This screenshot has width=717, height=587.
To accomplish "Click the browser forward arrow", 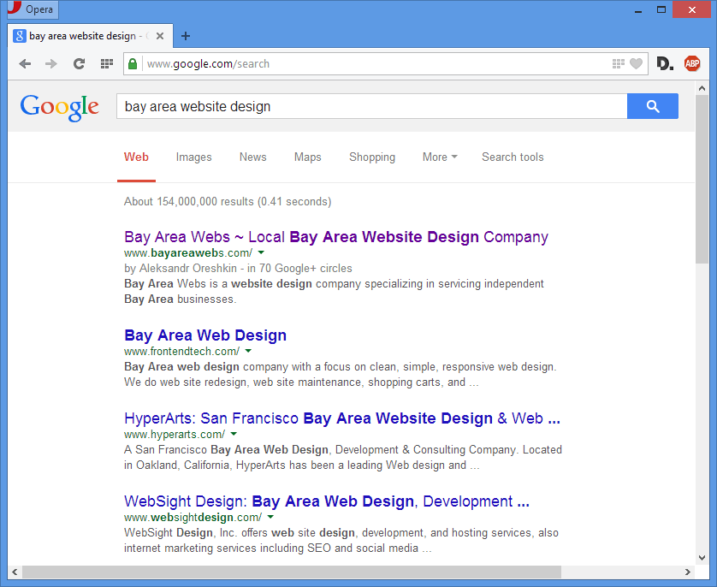I will [x=51, y=63].
